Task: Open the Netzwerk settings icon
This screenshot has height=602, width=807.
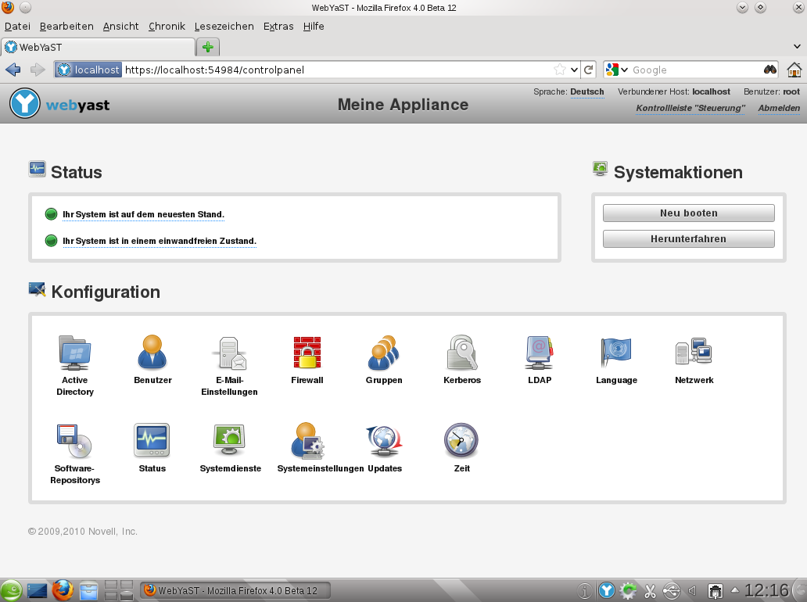Action: click(x=694, y=353)
